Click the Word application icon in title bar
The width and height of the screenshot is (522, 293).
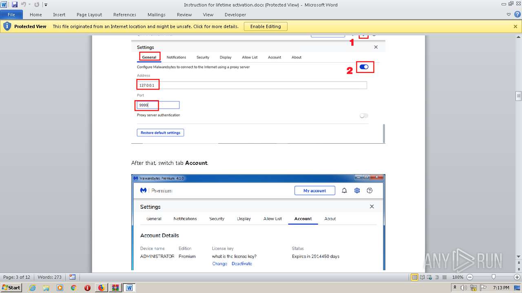(x=4, y=4)
